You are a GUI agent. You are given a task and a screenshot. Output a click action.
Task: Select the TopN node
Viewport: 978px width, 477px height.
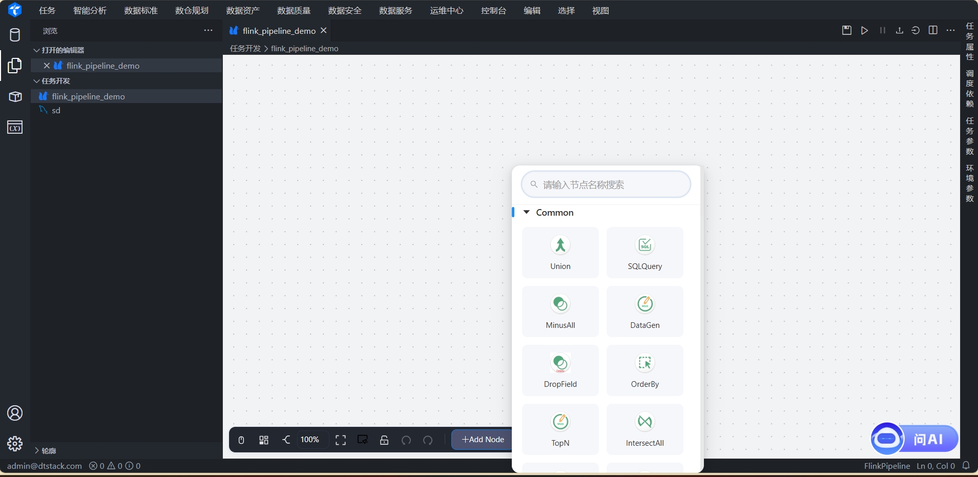(x=560, y=429)
